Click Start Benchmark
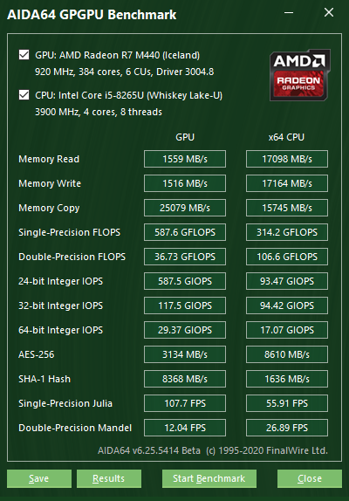The height and width of the screenshot is (501, 349). point(209,478)
